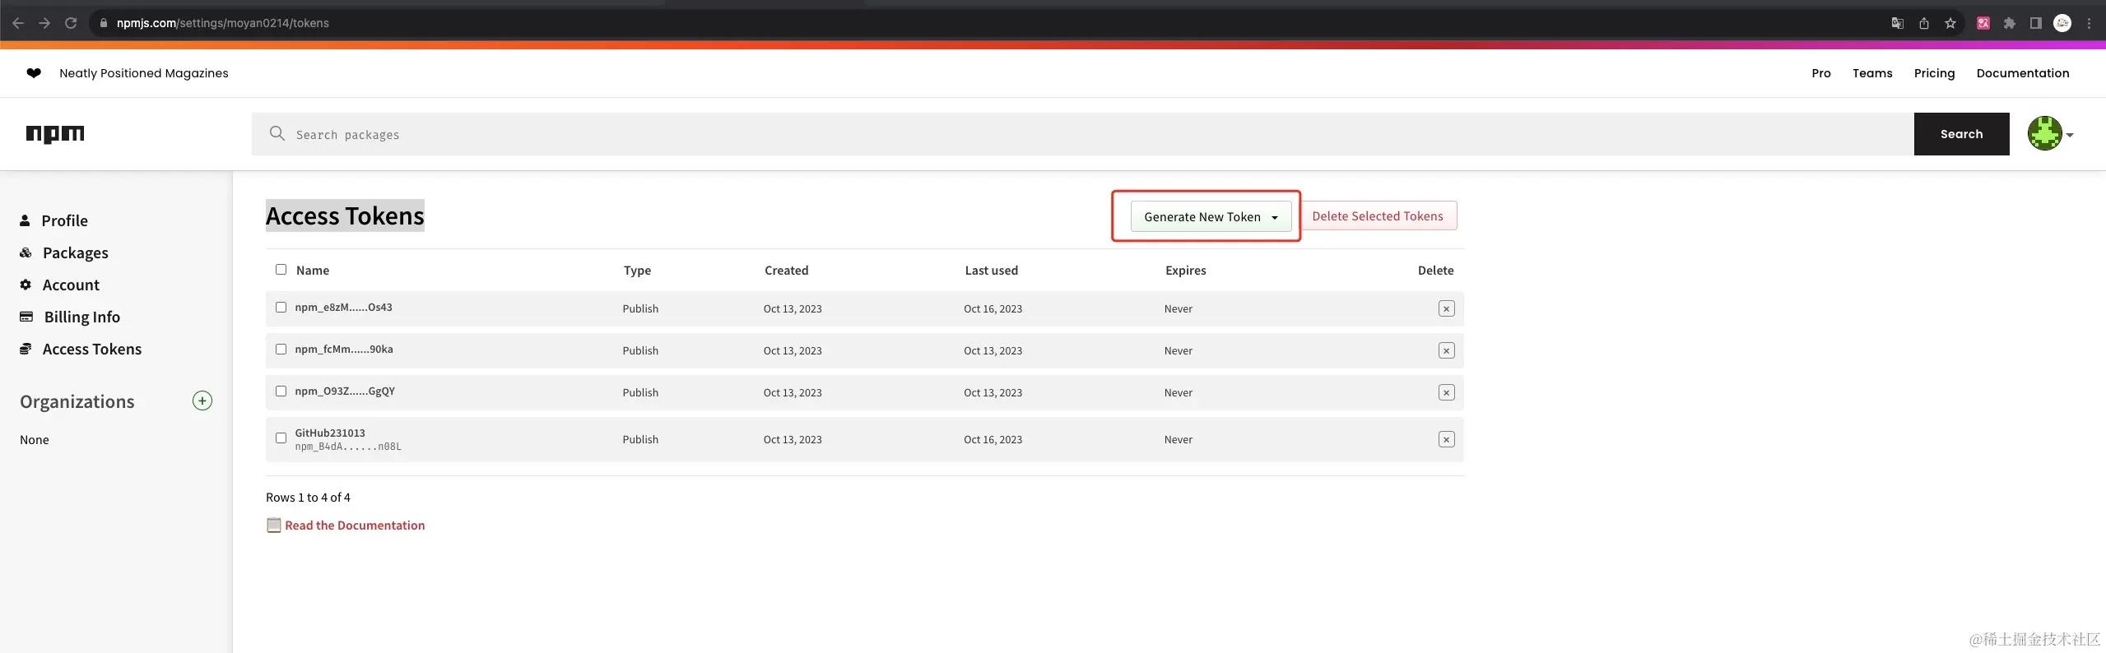
Task: Click the black Search button
Action: point(1961,134)
